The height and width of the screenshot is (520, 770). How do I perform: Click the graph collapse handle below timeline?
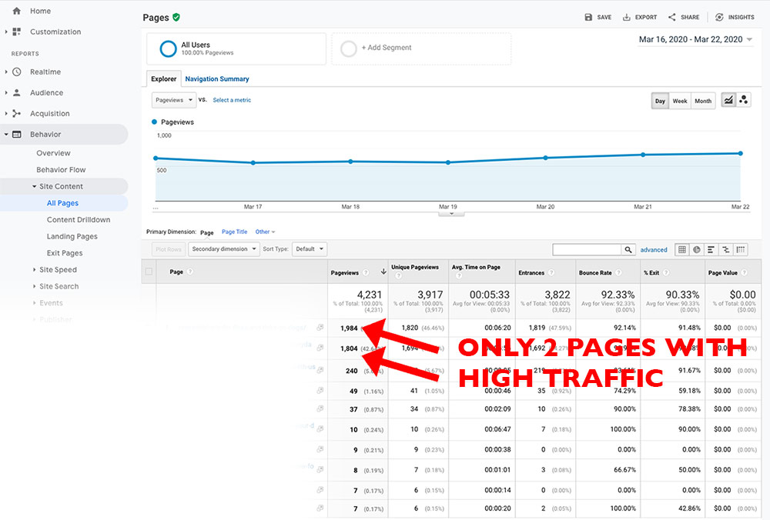451,214
